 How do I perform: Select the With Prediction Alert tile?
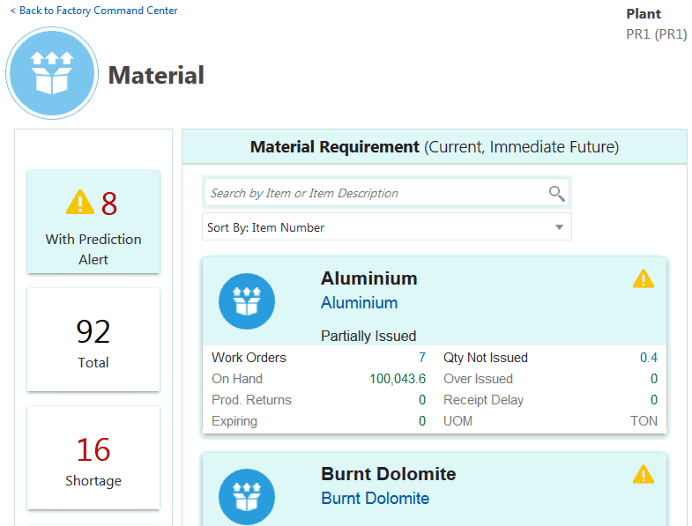coord(93,222)
